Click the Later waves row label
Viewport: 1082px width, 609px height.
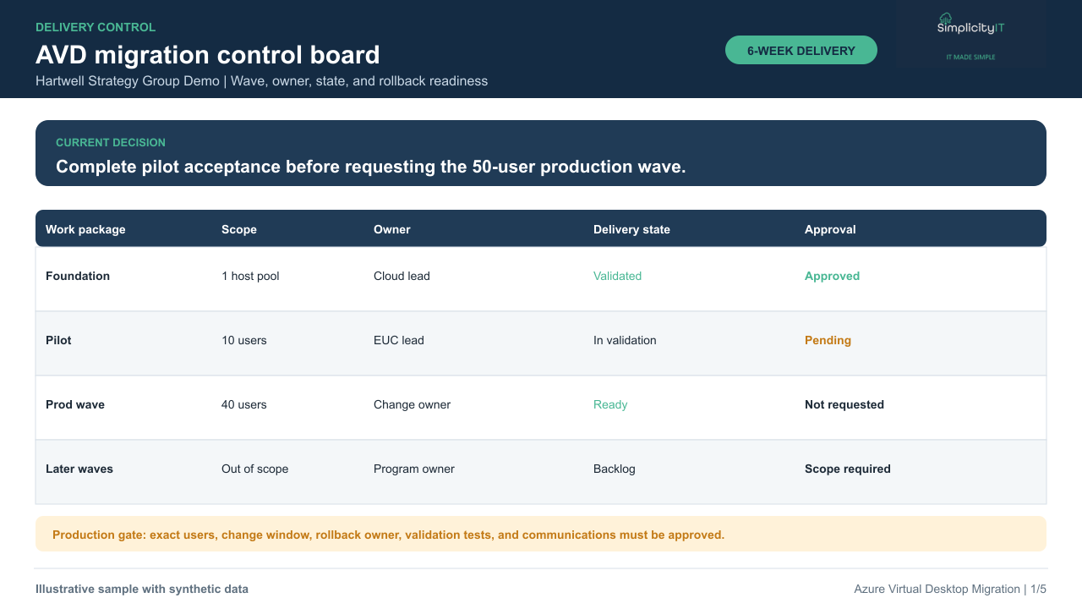click(x=79, y=469)
